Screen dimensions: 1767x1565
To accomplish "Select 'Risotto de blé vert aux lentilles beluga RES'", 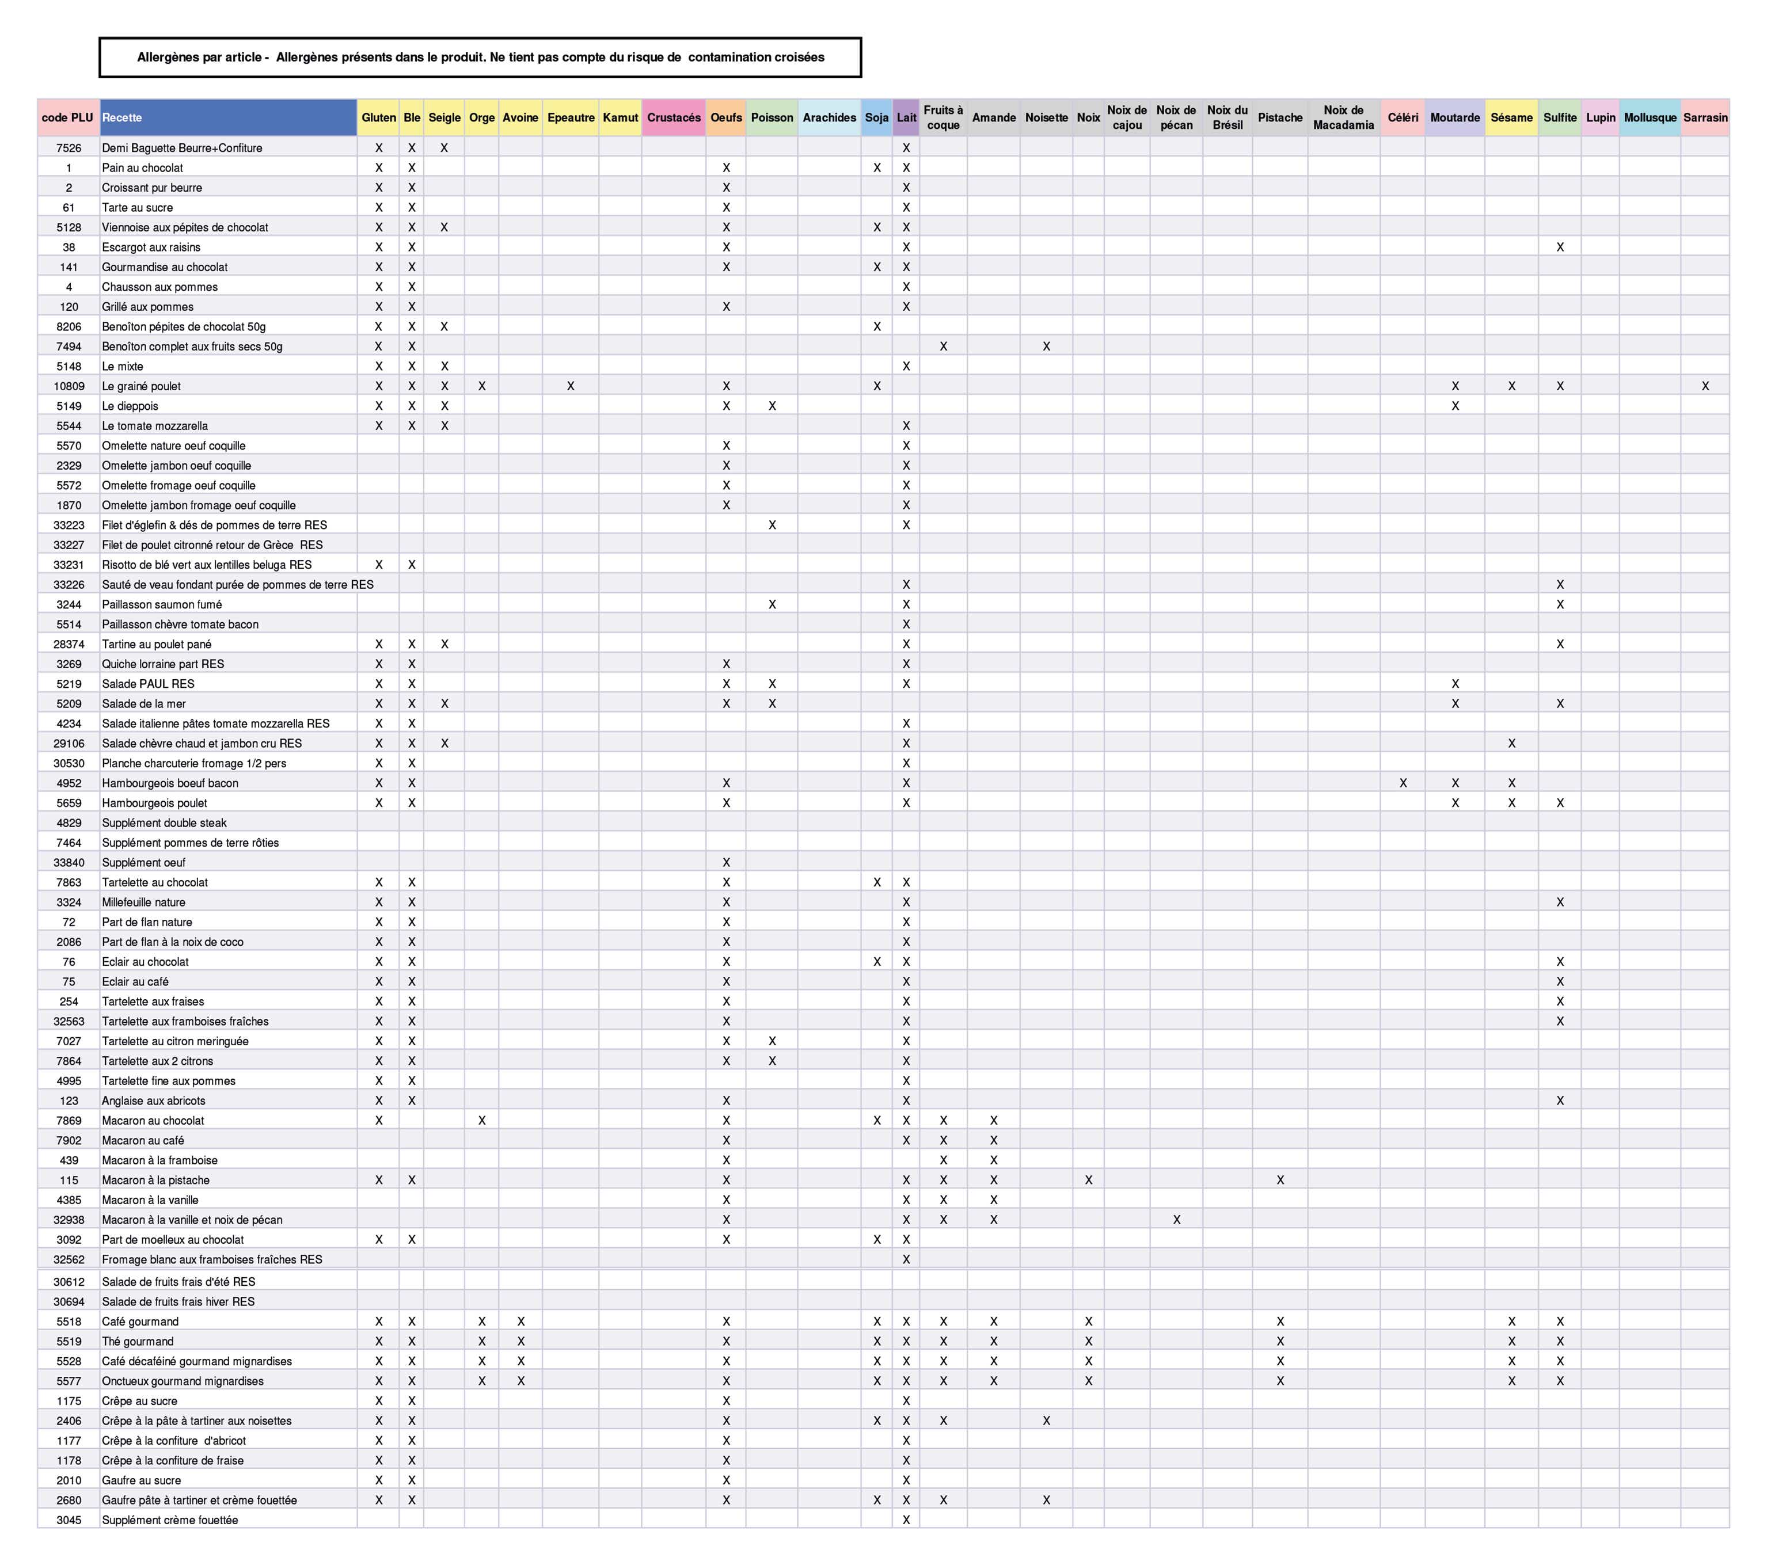I will (x=207, y=565).
